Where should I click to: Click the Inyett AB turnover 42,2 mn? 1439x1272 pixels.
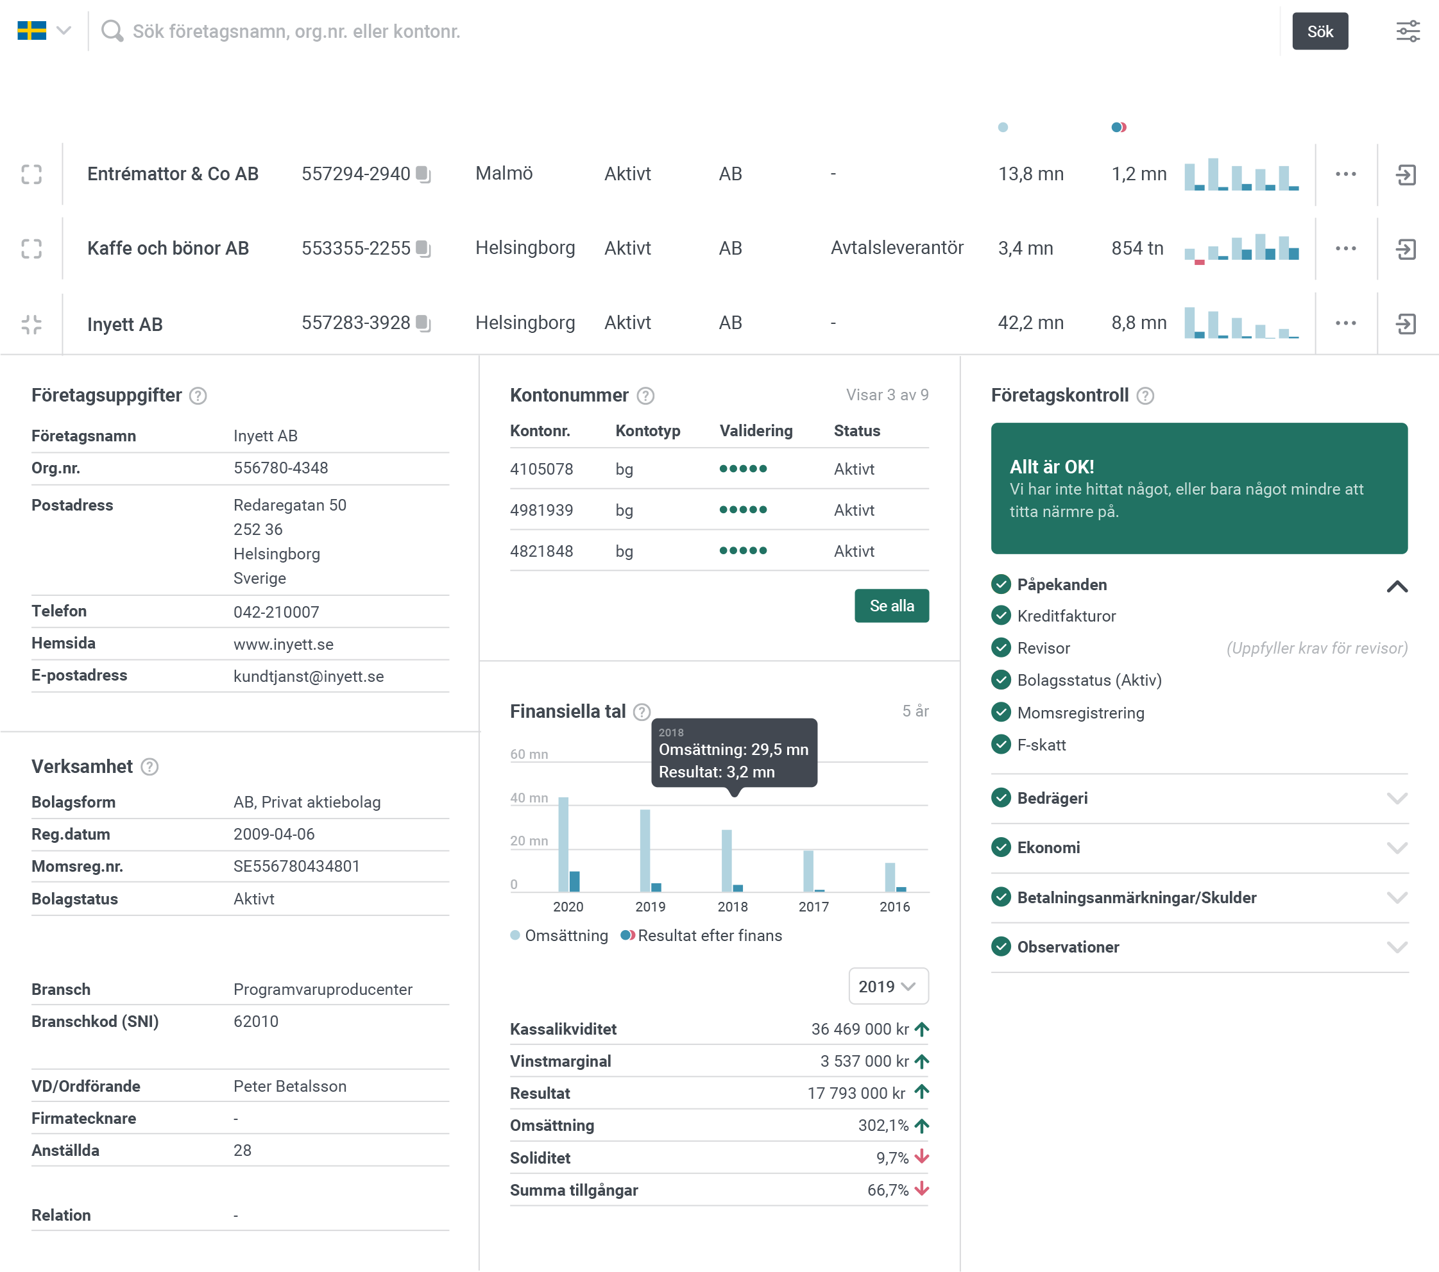(1030, 323)
